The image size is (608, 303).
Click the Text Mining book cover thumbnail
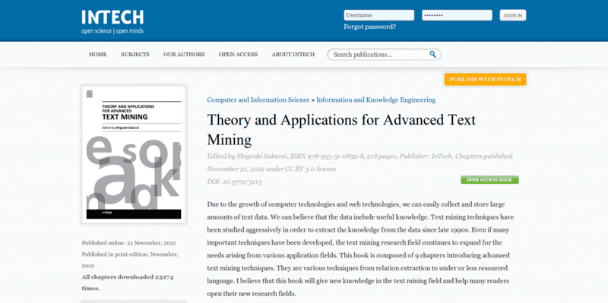(x=134, y=154)
